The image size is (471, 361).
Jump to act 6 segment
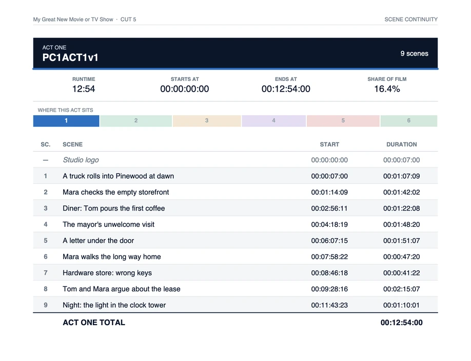(409, 121)
